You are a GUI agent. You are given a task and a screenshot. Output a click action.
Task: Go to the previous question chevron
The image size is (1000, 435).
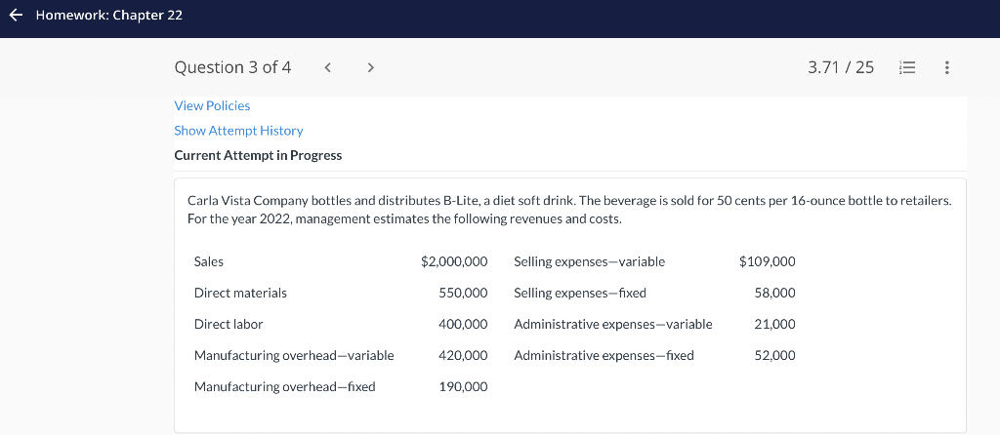click(x=327, y=67)
